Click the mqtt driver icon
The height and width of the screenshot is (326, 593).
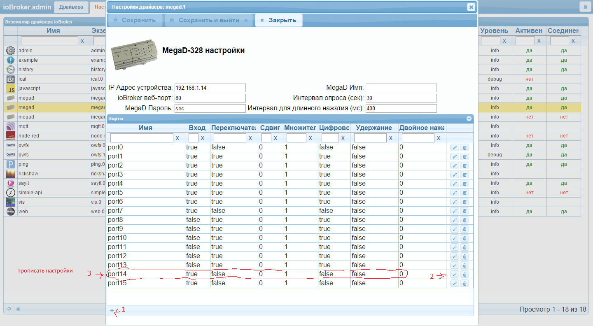tap(11, 126)
